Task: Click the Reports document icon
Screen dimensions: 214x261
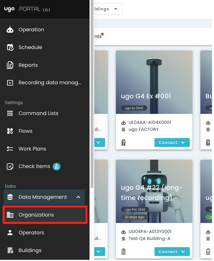Action: coord(10,65)
